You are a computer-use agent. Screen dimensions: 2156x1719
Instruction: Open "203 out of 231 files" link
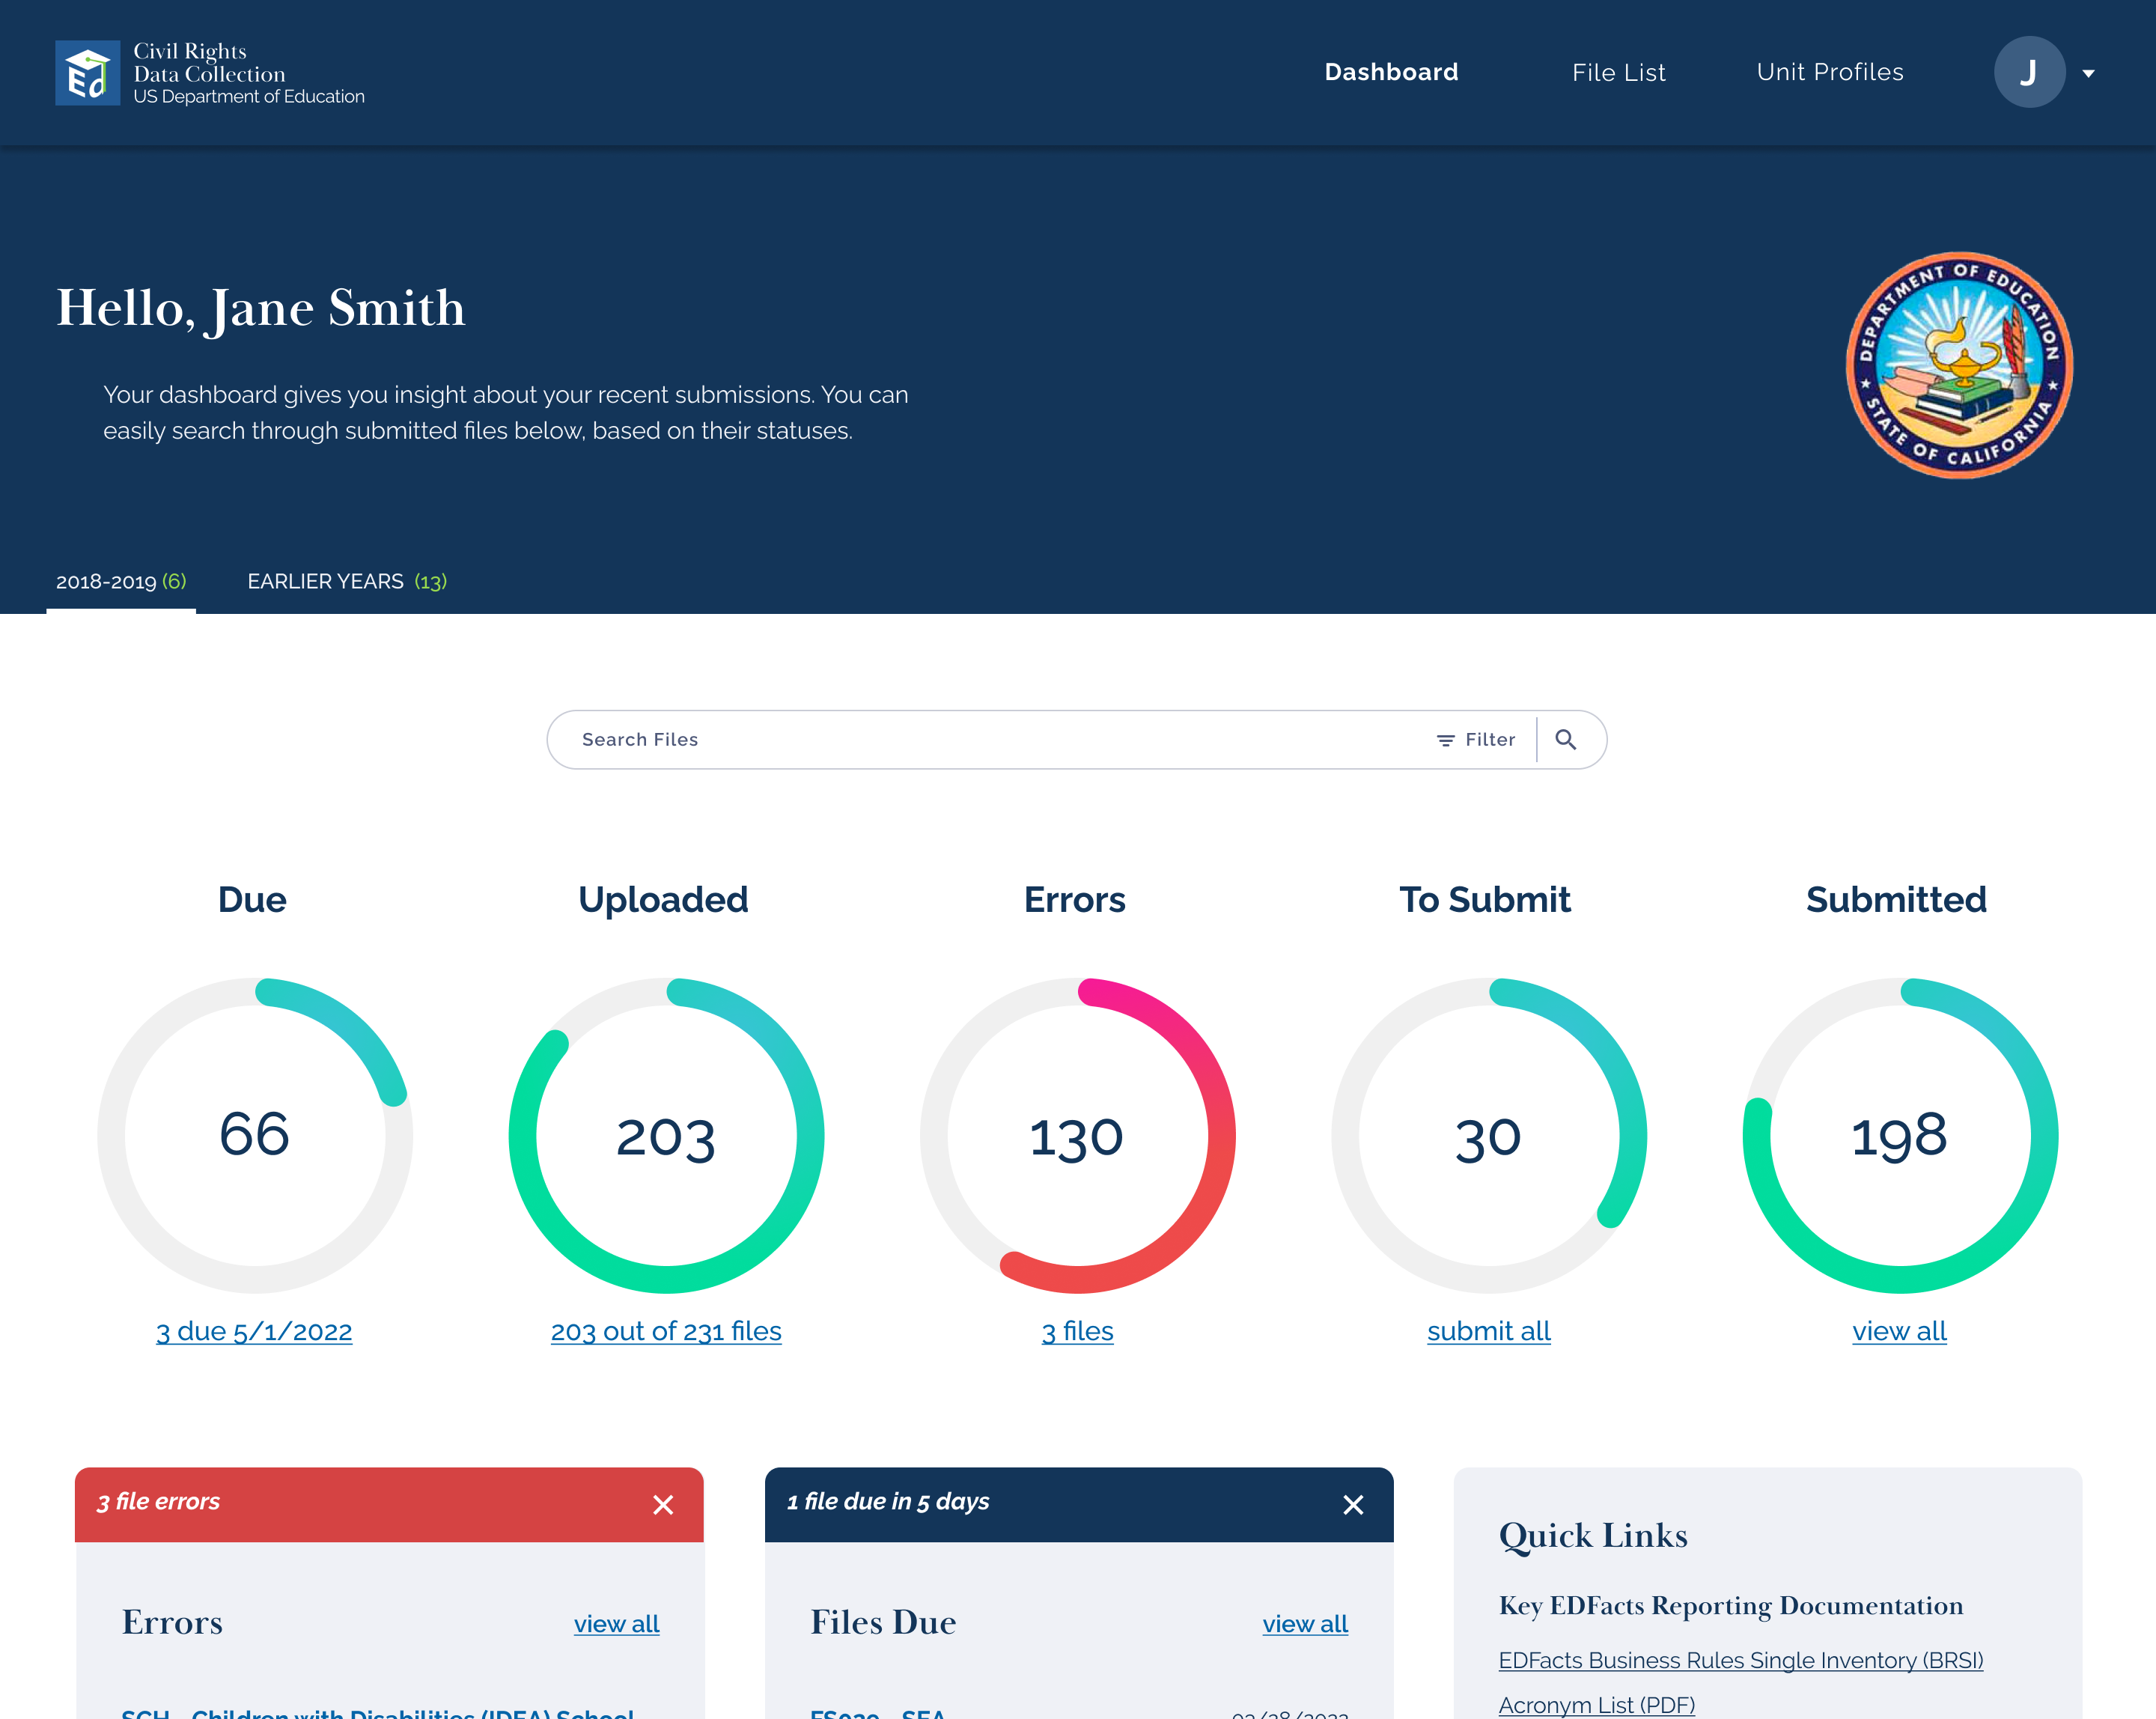(666, 1331)
